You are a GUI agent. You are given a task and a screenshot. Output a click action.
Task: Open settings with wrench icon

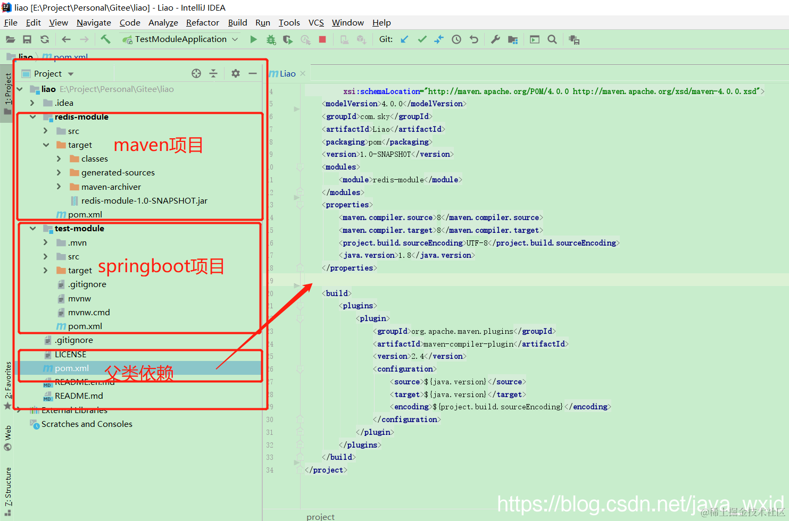point(495,39)
